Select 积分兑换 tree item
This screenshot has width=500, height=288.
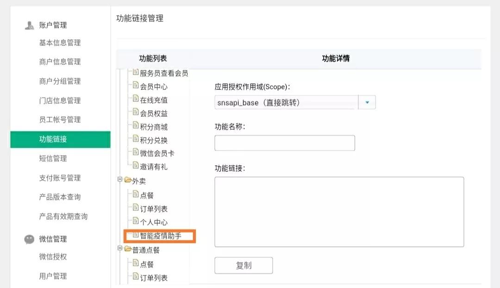154,140
